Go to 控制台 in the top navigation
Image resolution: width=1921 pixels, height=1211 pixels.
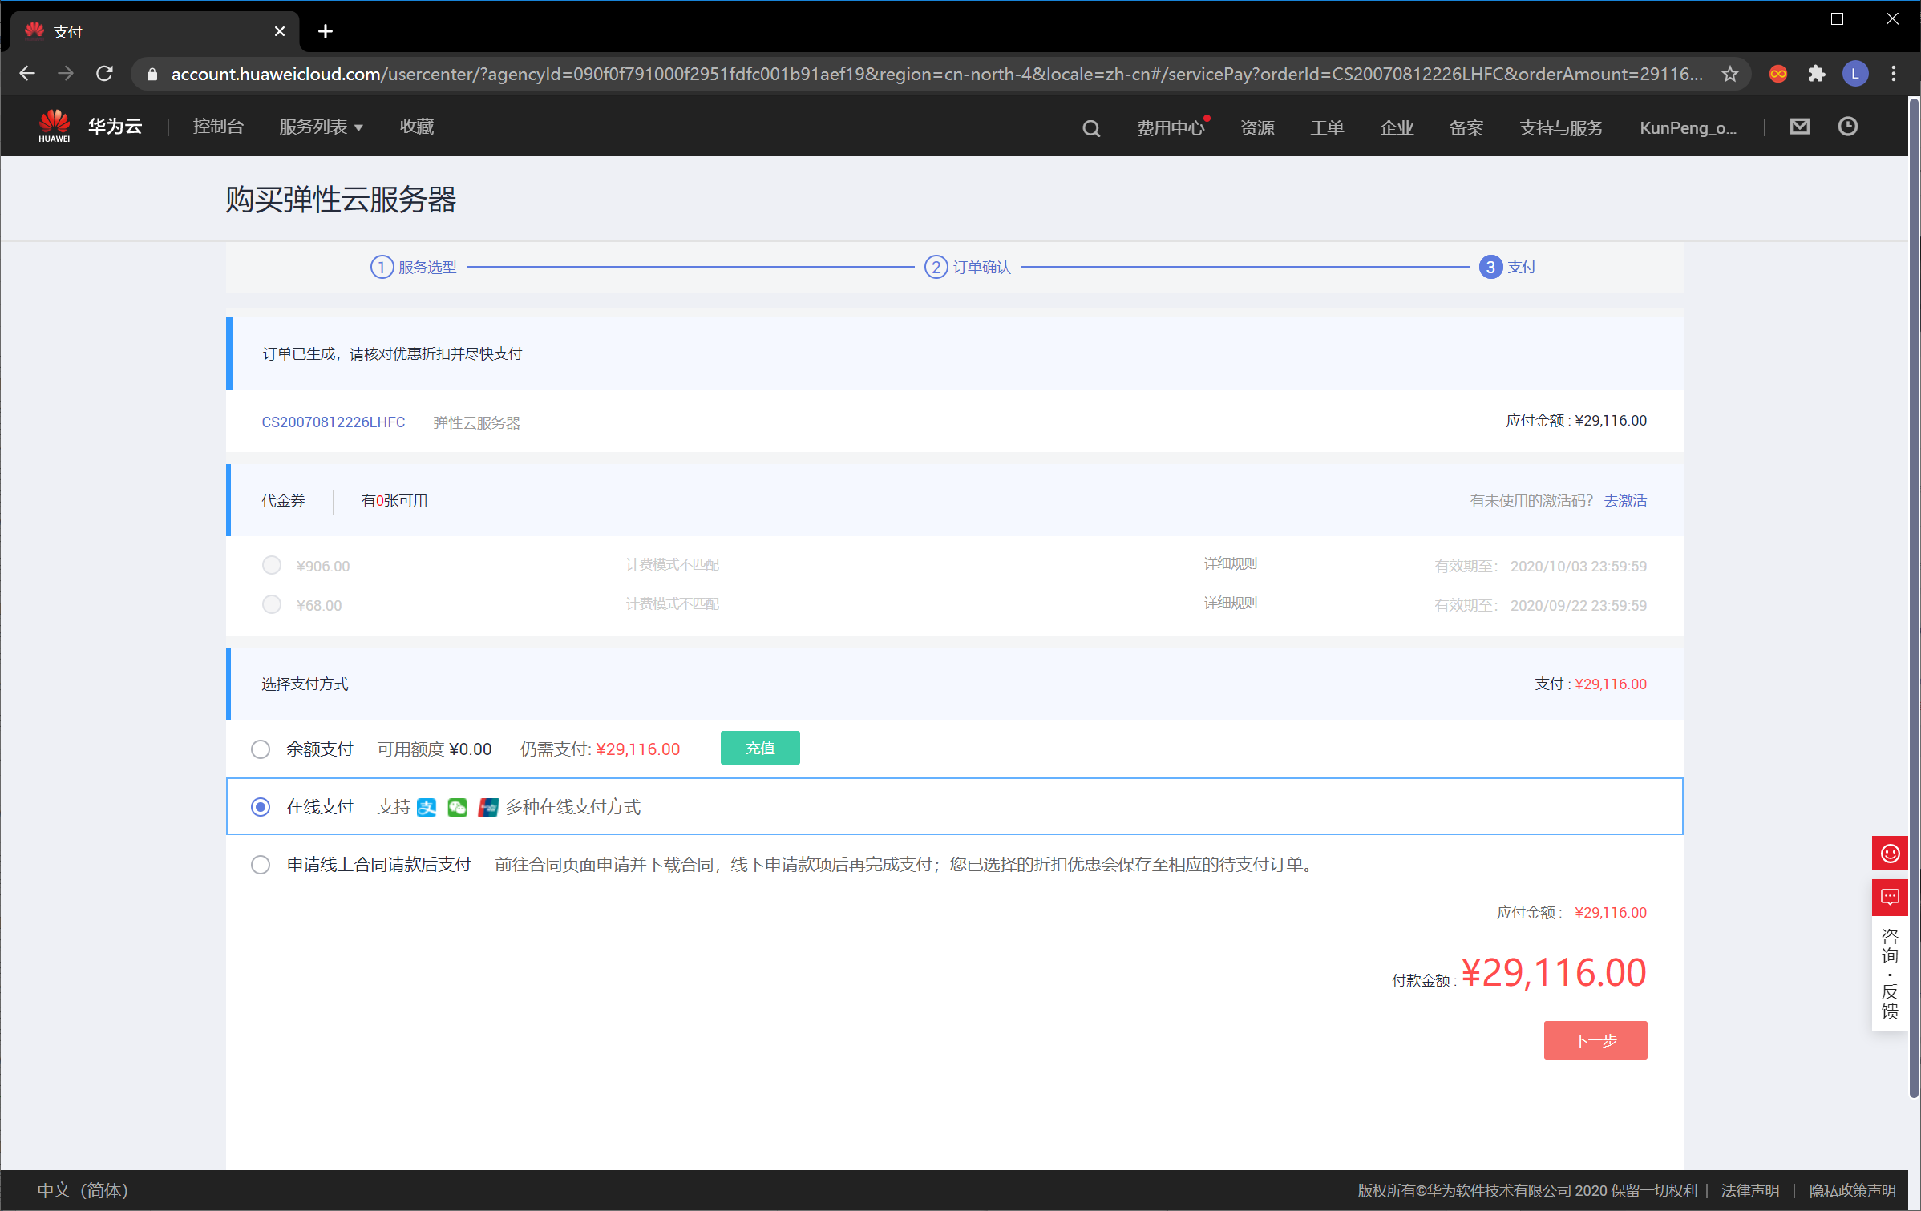(218, 127)
